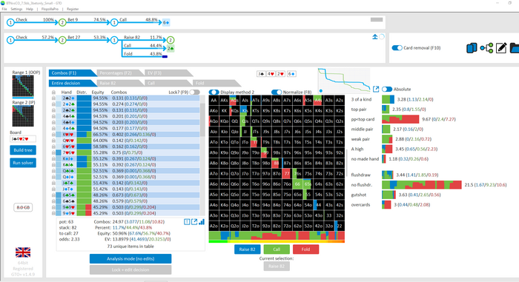Click the Board cards input field
Viewport: 519px width, 282px height.
[x=23, y=139]
